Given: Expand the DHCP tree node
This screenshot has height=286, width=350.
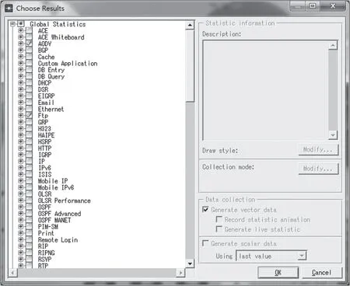Looking at the screenshot, I should click(x=21, y=82).
